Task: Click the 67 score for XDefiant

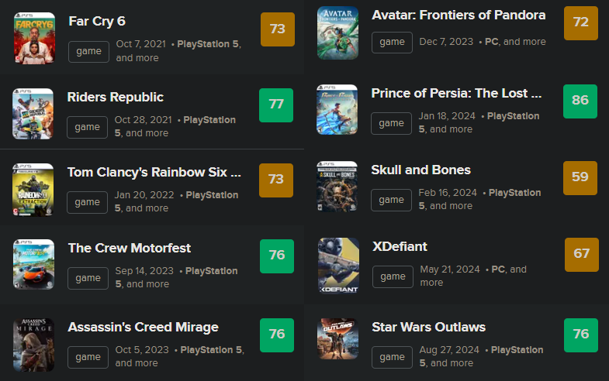Action: click(x=581, y=254)
